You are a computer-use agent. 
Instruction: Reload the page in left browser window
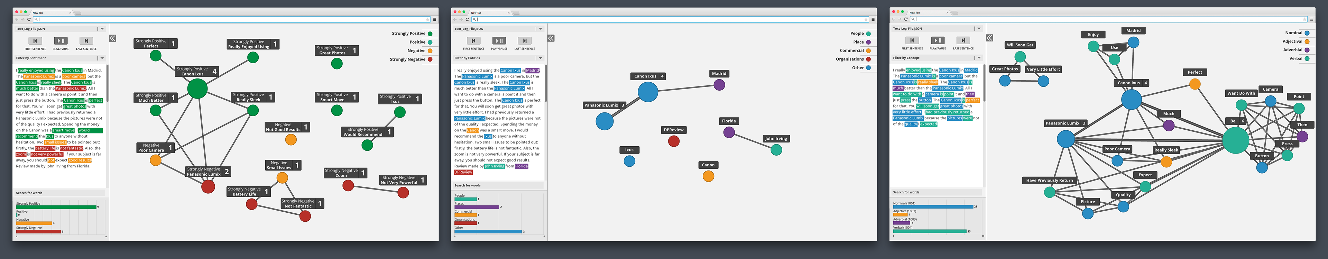[29, 19]
